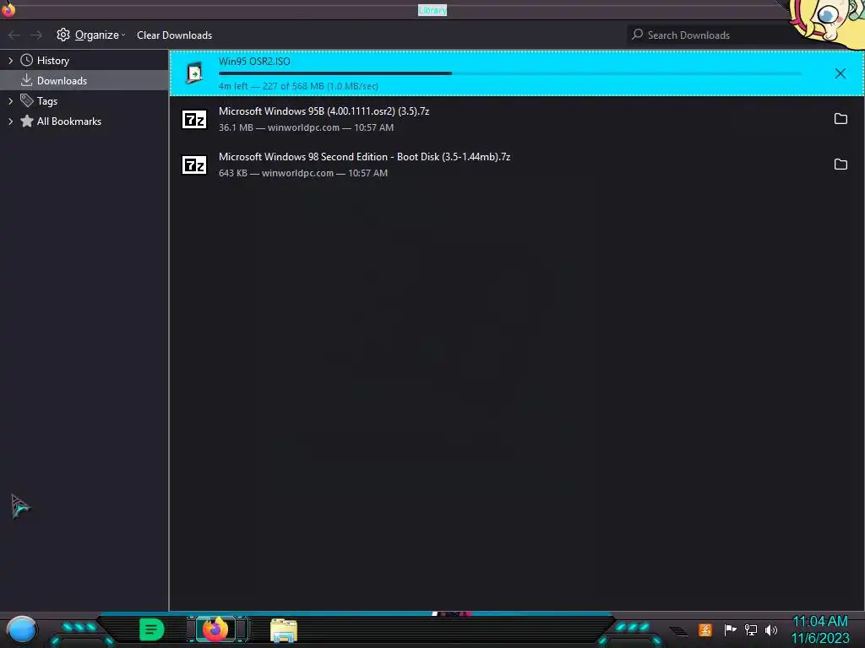Image resolution: width=865 pixels, height=648 pixels.
Task: Show hidden tray icons
Action: pyautogui.click(x=678, y=630)
